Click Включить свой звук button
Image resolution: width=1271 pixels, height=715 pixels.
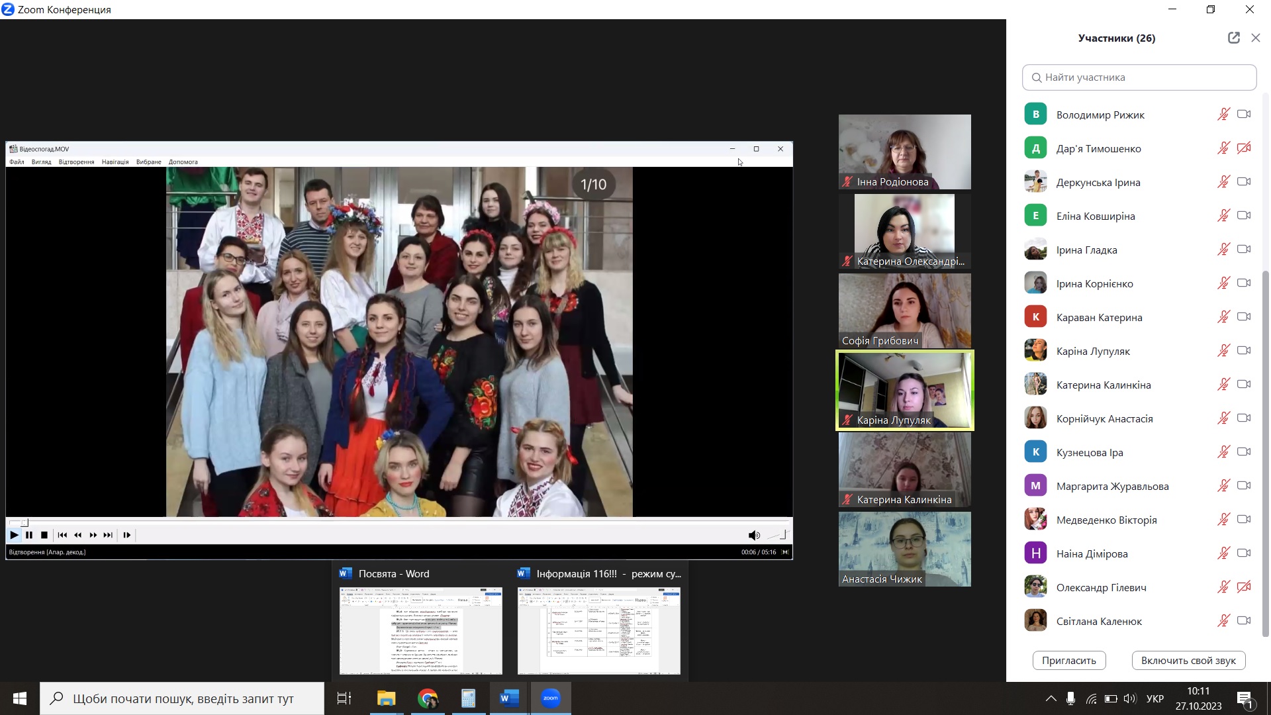[x=1188, y=660]
